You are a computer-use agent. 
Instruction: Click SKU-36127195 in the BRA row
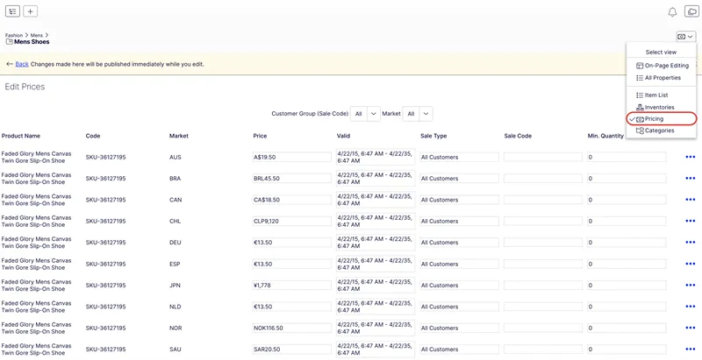[x=105, y=179]
